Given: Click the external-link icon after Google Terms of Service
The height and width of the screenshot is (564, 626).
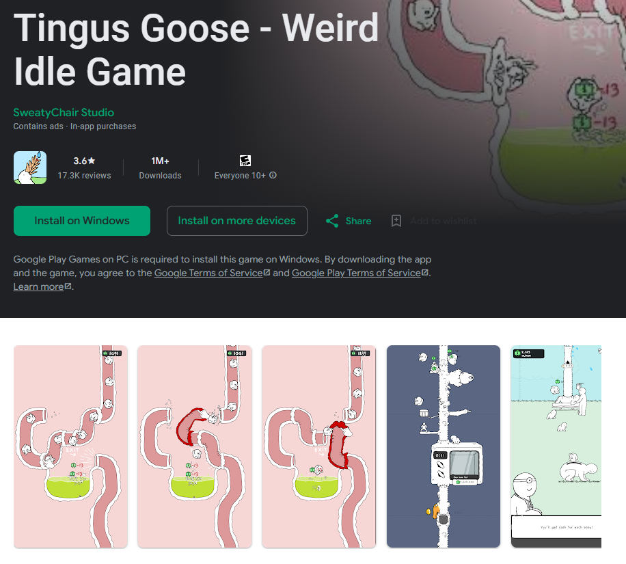Looking at the screenshot, I should click(267, 272).
